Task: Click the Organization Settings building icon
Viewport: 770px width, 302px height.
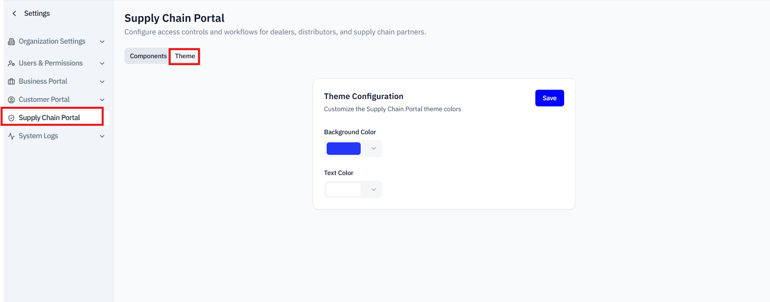Action: pyautogui.click(x=11, y=42)
